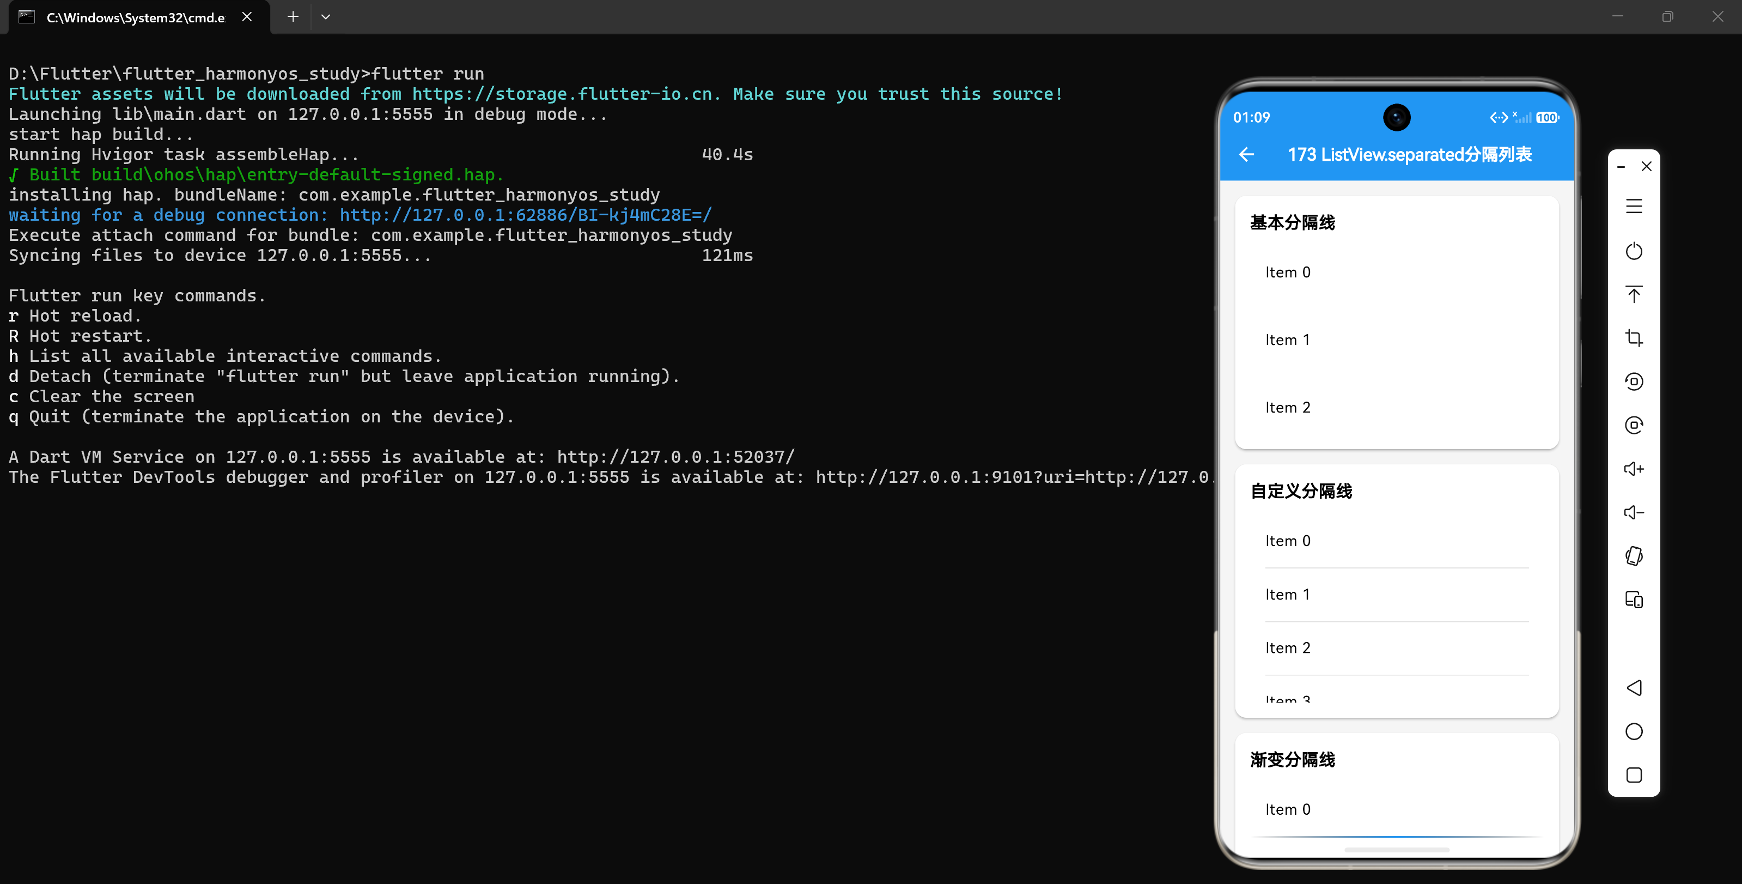1742x884 pixels.
Task: Restore down the terminal window
Action: click(x=1667, y=17)
